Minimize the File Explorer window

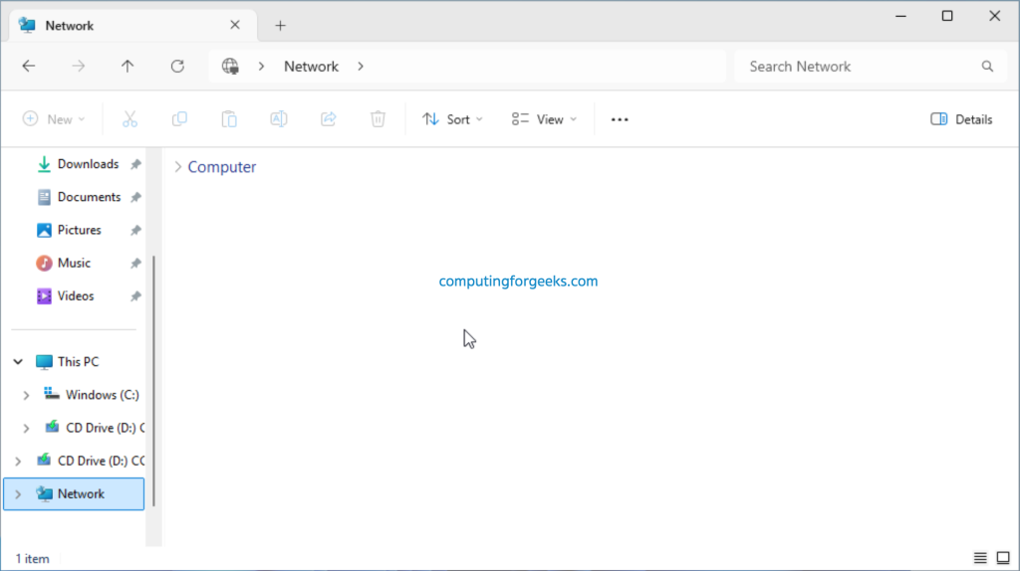coord(900,16)
